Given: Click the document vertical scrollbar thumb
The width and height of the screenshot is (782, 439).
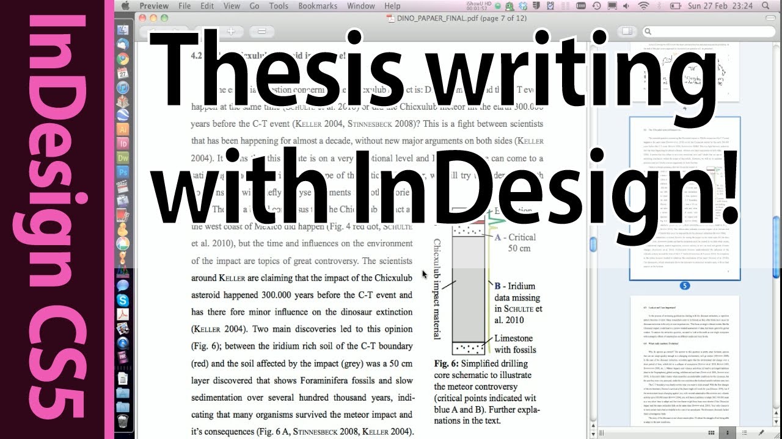Looking at the screenshot, I should (x=592, y=244).
